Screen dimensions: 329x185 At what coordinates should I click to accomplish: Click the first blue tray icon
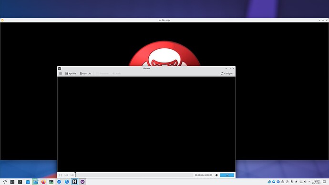[269, 182]
